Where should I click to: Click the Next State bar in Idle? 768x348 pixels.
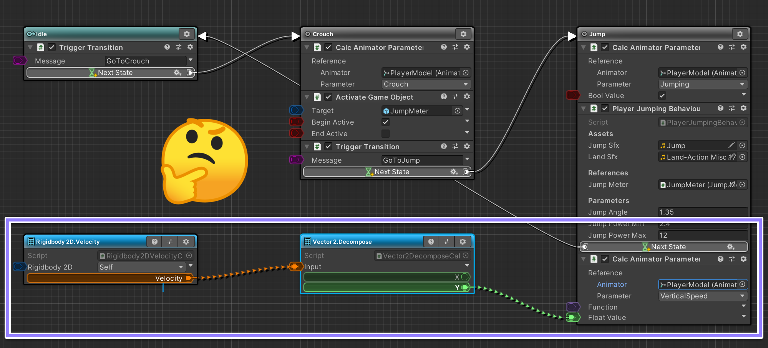[x=111, y=73]
